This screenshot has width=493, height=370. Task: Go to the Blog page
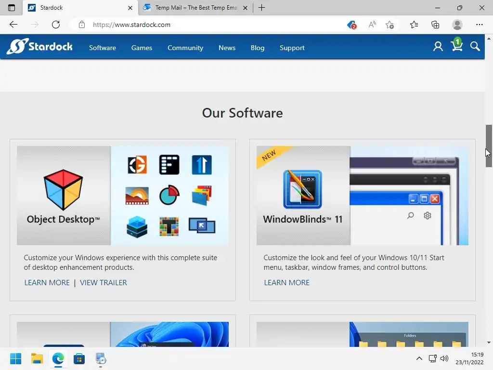pos(258,48)
